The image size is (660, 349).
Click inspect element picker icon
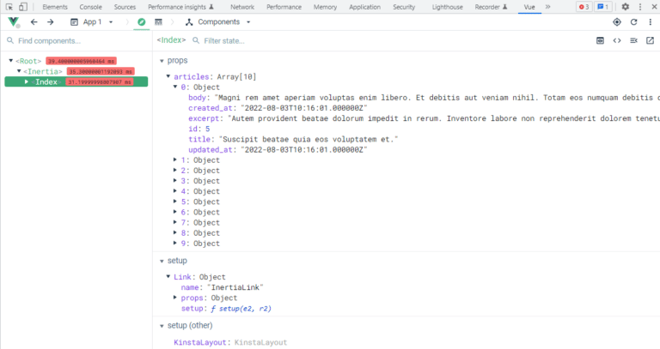[x=8, y=7]
